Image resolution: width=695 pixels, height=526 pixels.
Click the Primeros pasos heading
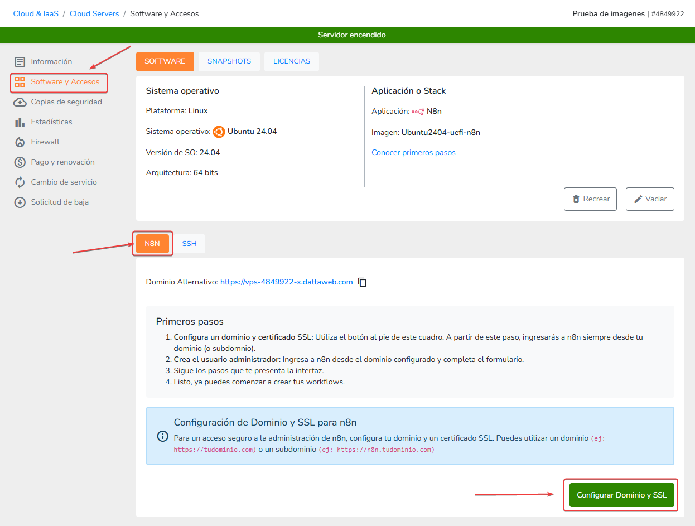pos(190,322)
